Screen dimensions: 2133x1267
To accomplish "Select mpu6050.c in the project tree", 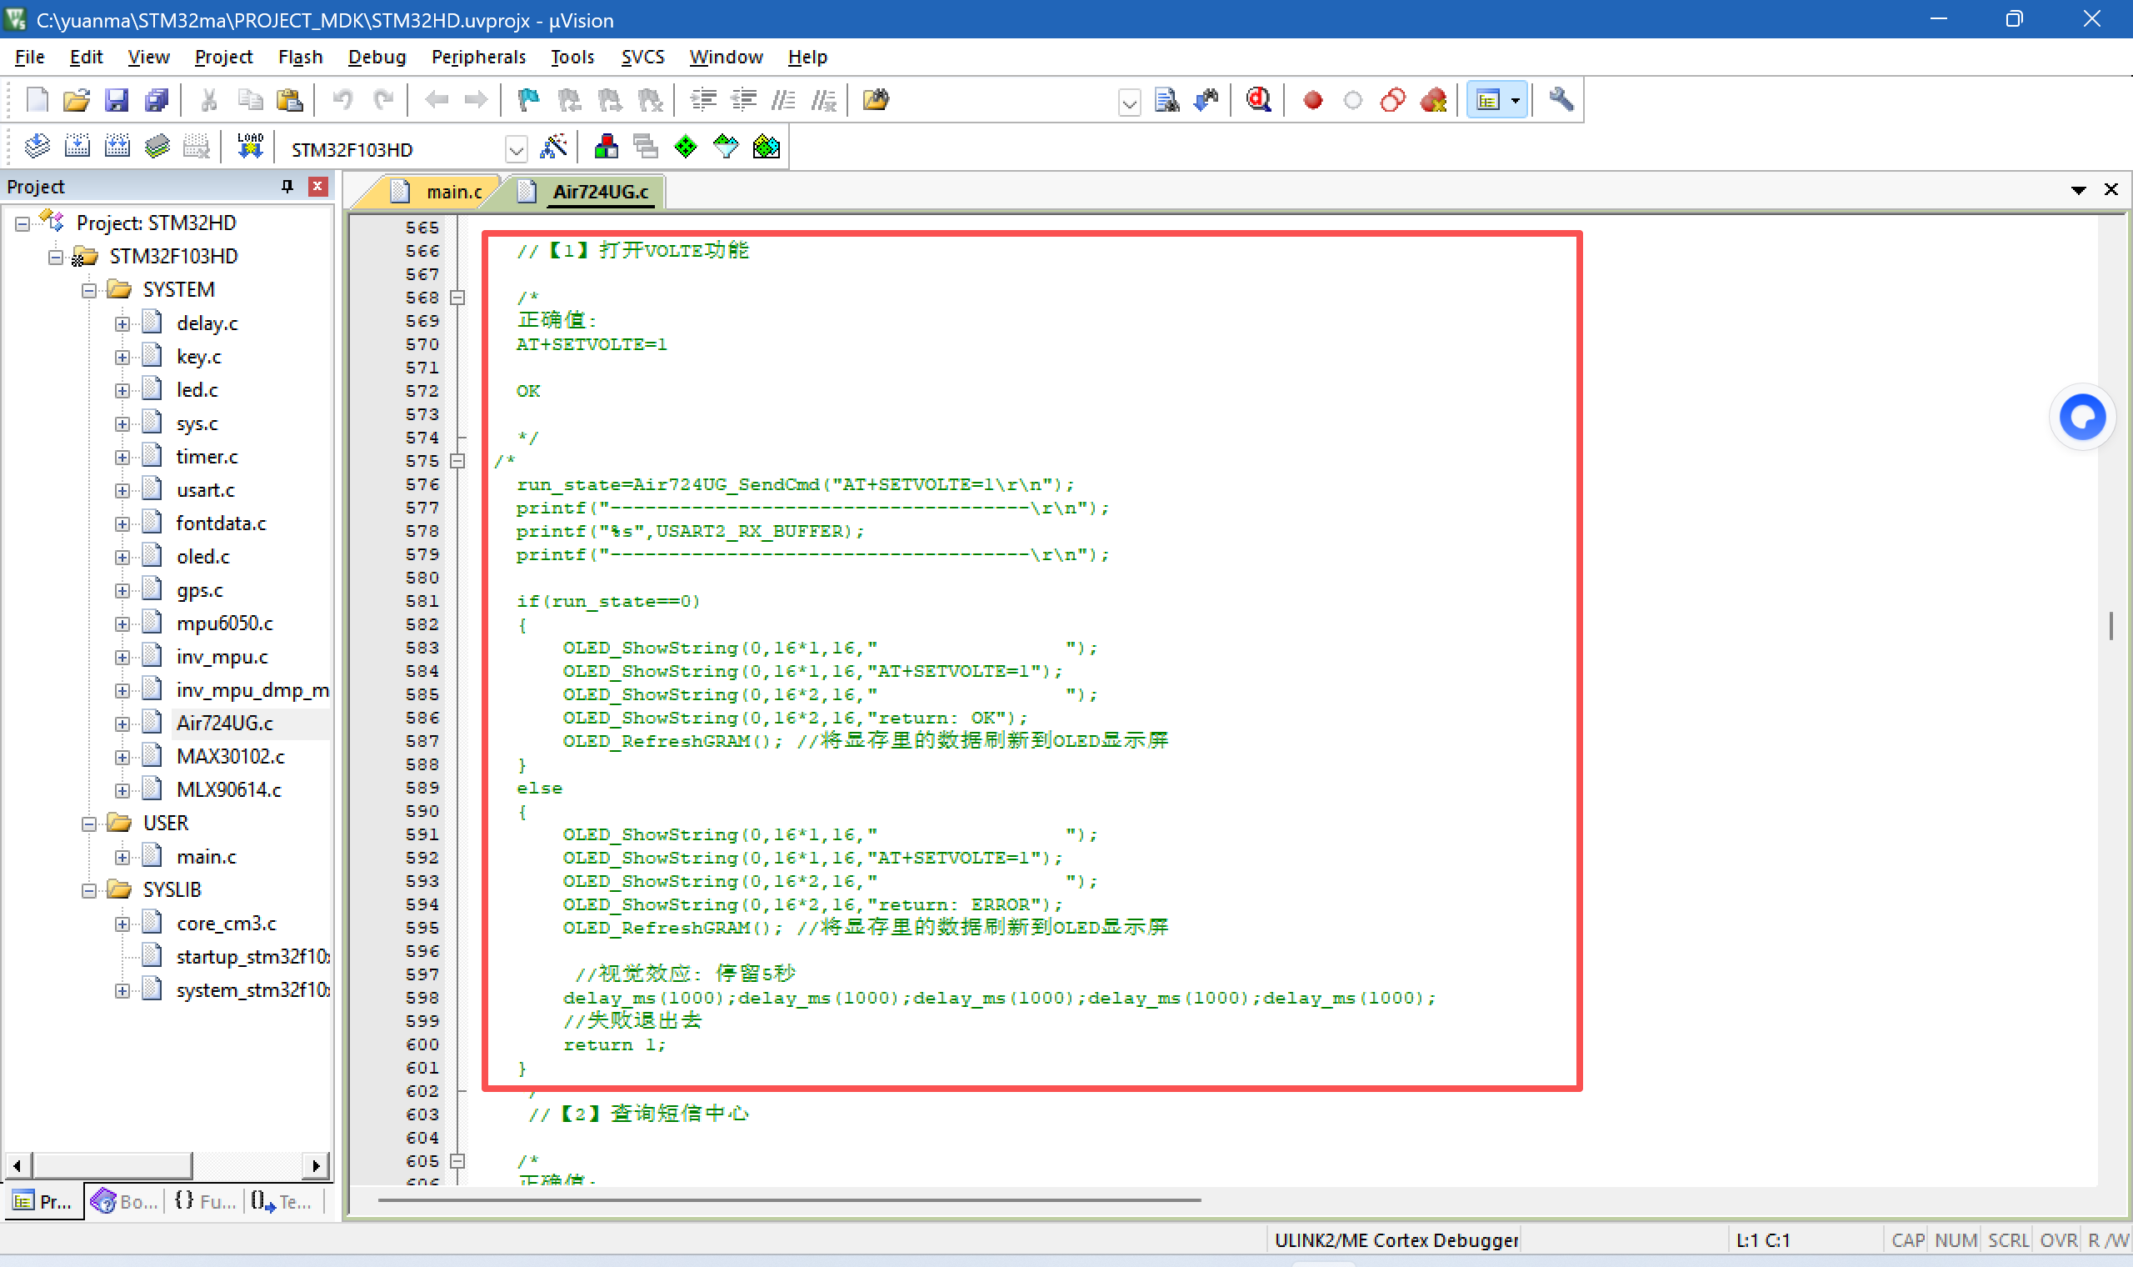I will point(223,623).
